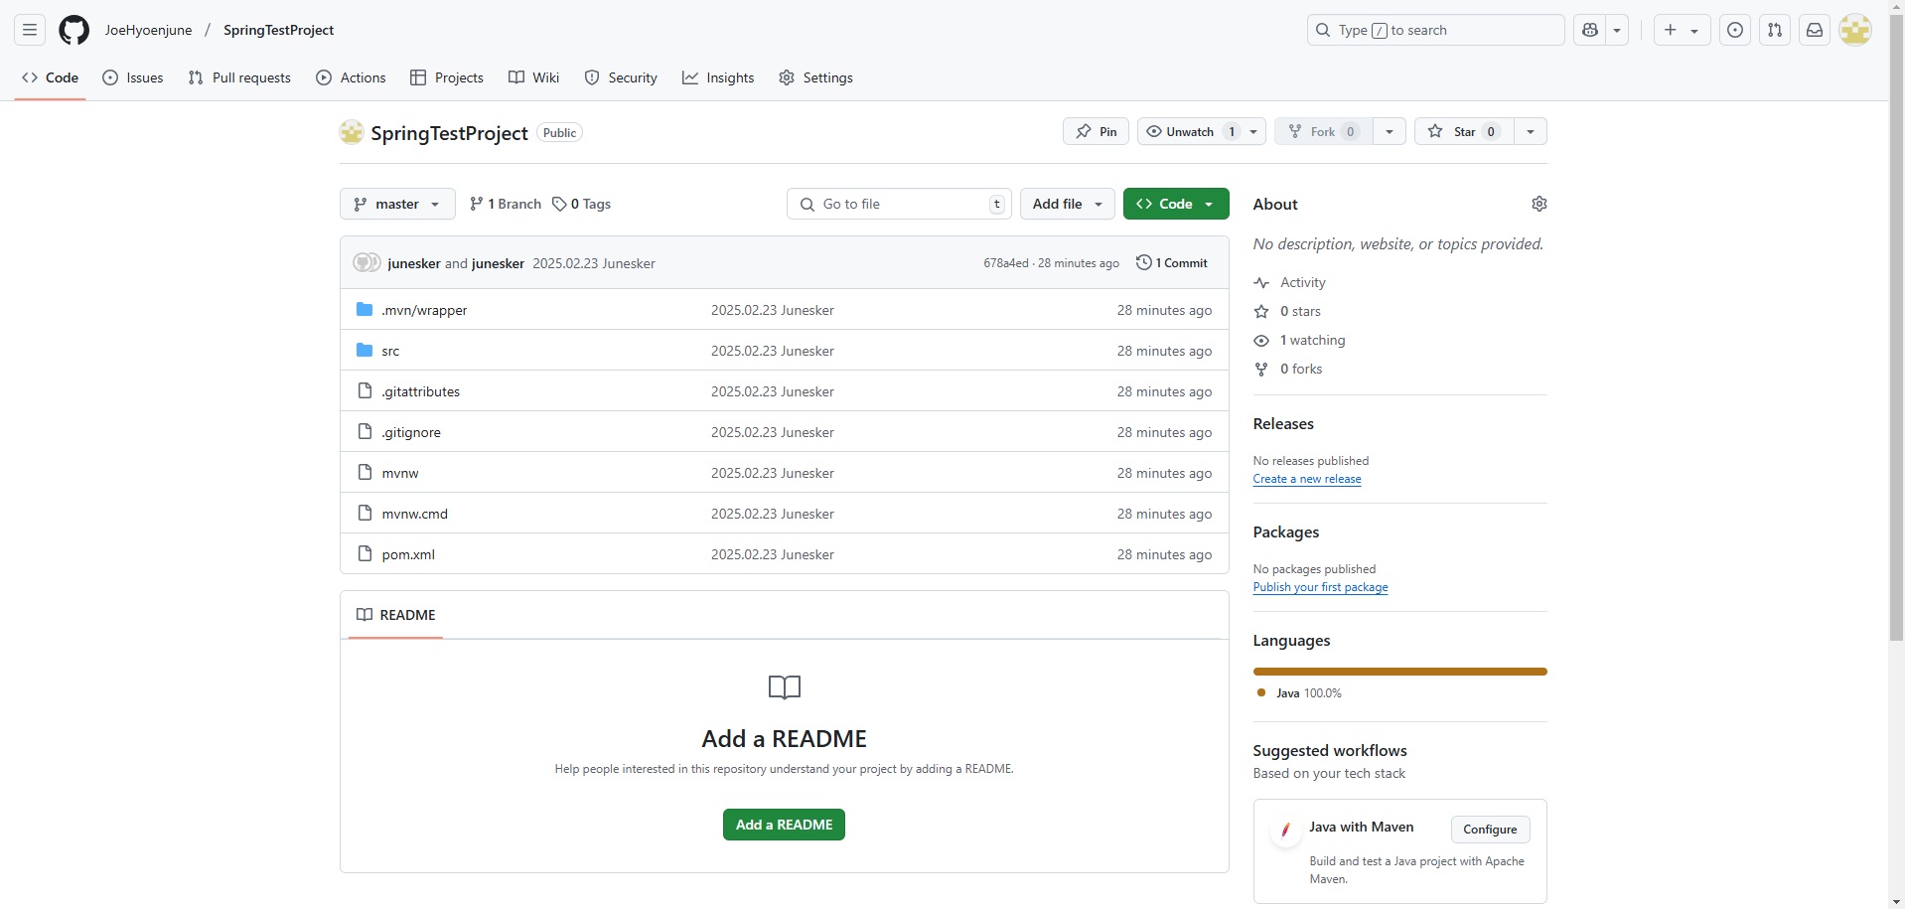Screen dimensions: 1905x909
Task: View the 1 Commit history
Action: [x=1172, y=262]
